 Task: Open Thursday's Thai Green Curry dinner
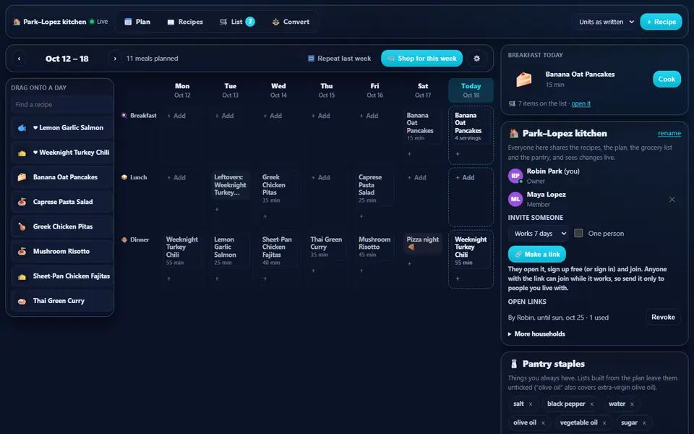pos(327,247)
